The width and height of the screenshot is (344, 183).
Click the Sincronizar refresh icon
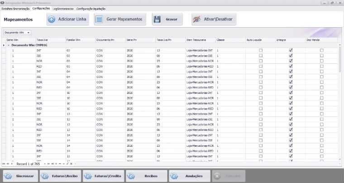tap(9, 175)
